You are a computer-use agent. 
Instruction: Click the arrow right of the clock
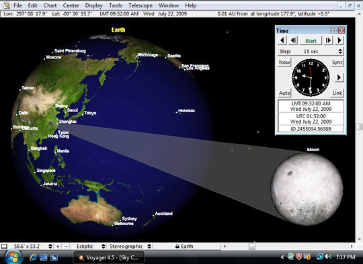(x=339, y=77)
